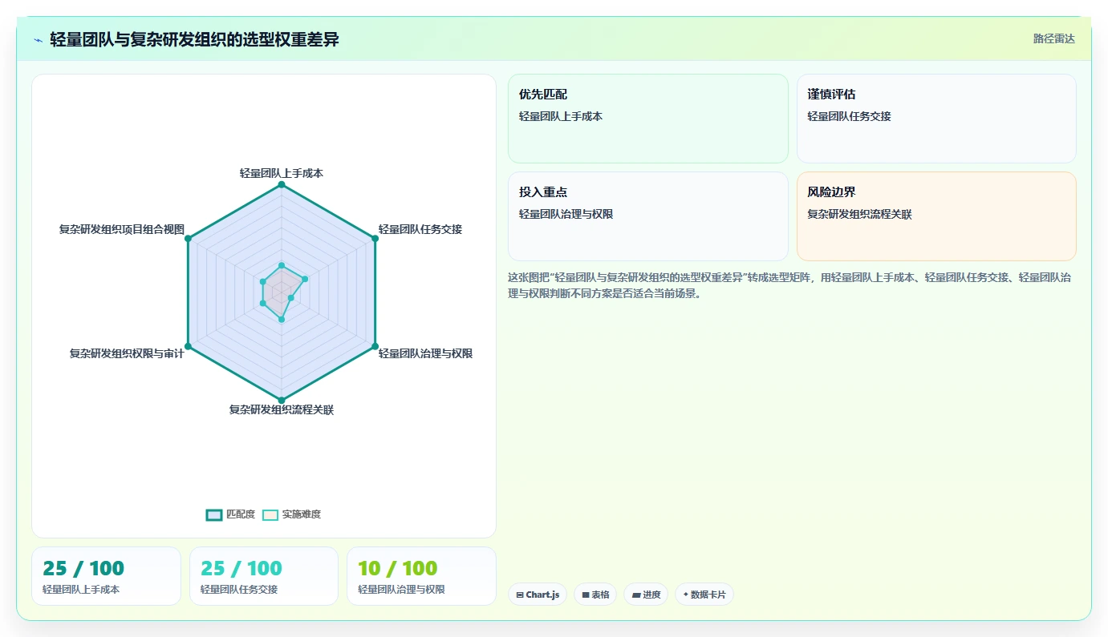Image resolution: width=1108 pixels, height=637 pixels.
Task: Click the 复杂研发组织流程关联 radar axis label
Action: click(282, 409)
